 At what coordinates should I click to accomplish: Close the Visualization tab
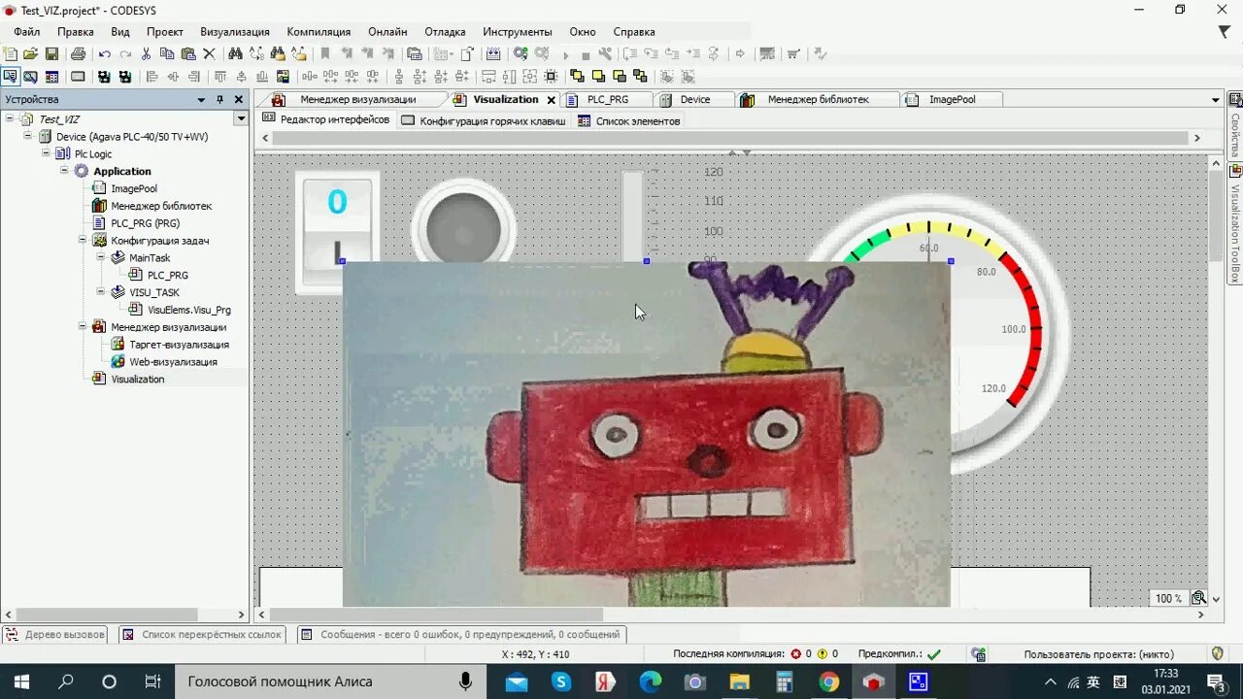coord(552,100)
